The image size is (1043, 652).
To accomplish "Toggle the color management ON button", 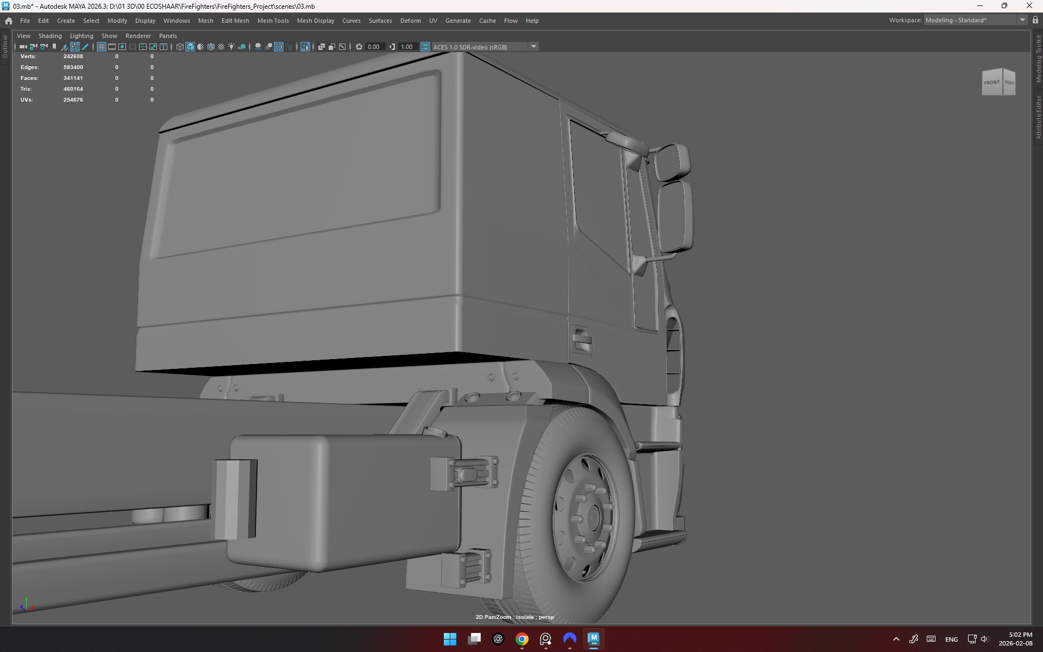I will click(x=425, y=47).
